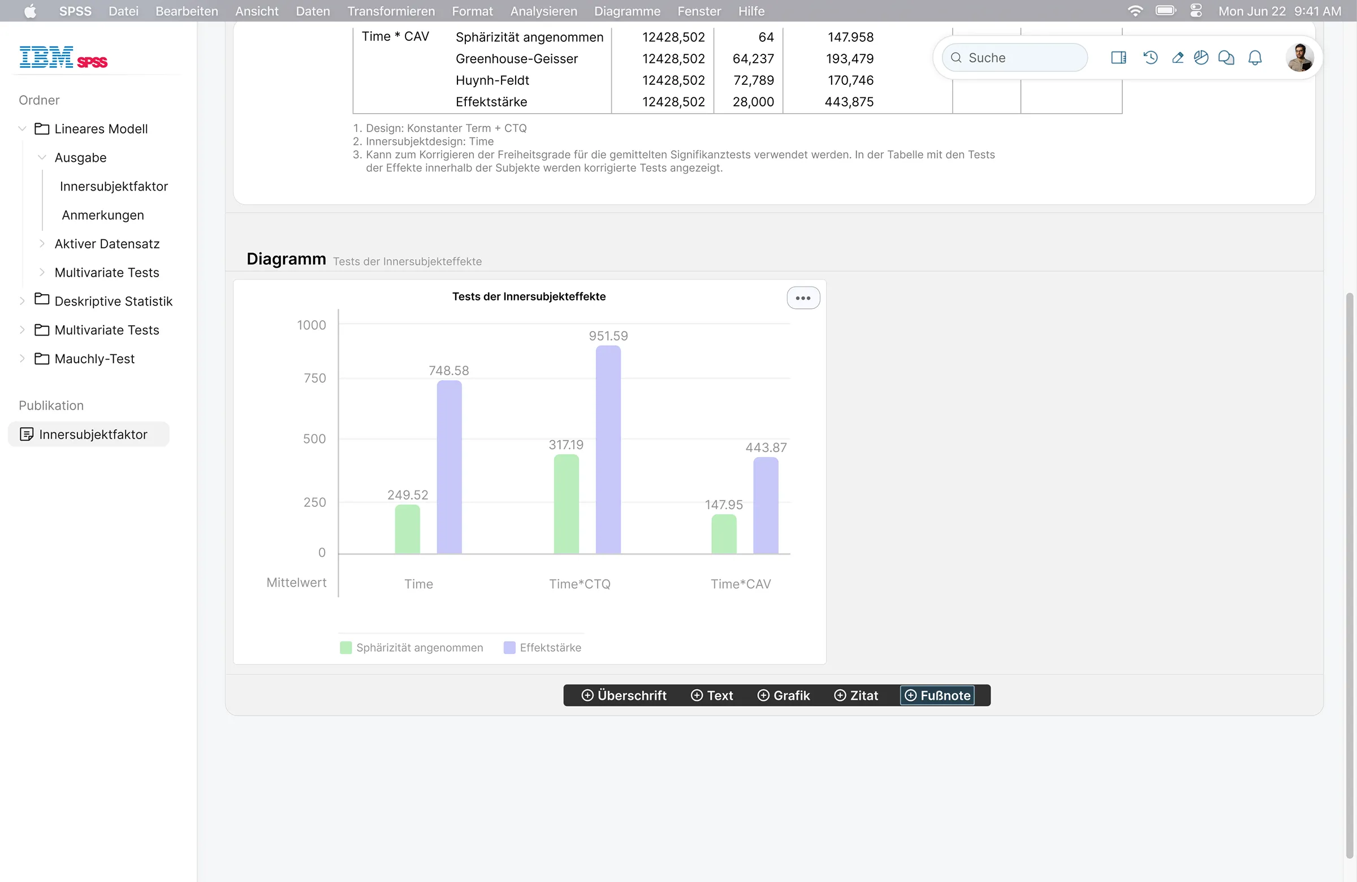This screenshot has height=882, width=1357.
Task: Click the purple Time*CTQ bar
Action: tap(608, 450)
